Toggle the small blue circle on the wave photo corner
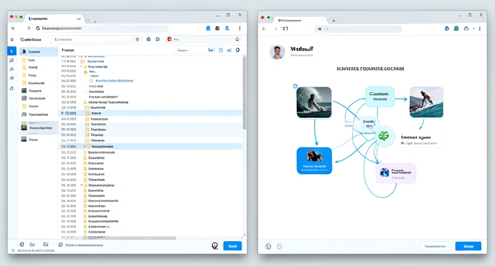Screen dimensions: 495x266 coord(296,87)
